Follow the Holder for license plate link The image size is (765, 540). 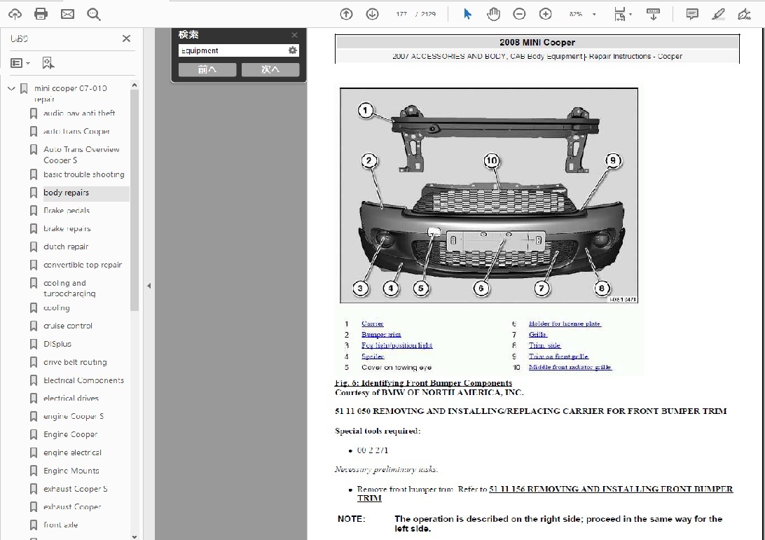[565, 324]
